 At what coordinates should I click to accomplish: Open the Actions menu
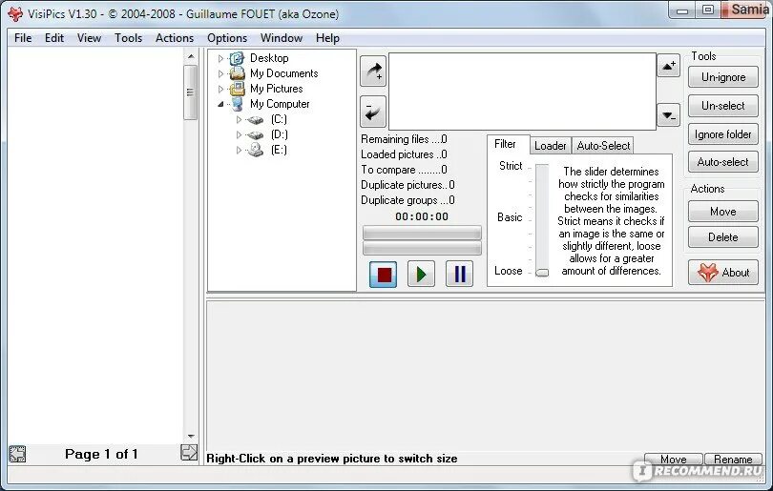click(x=175, y=38)
